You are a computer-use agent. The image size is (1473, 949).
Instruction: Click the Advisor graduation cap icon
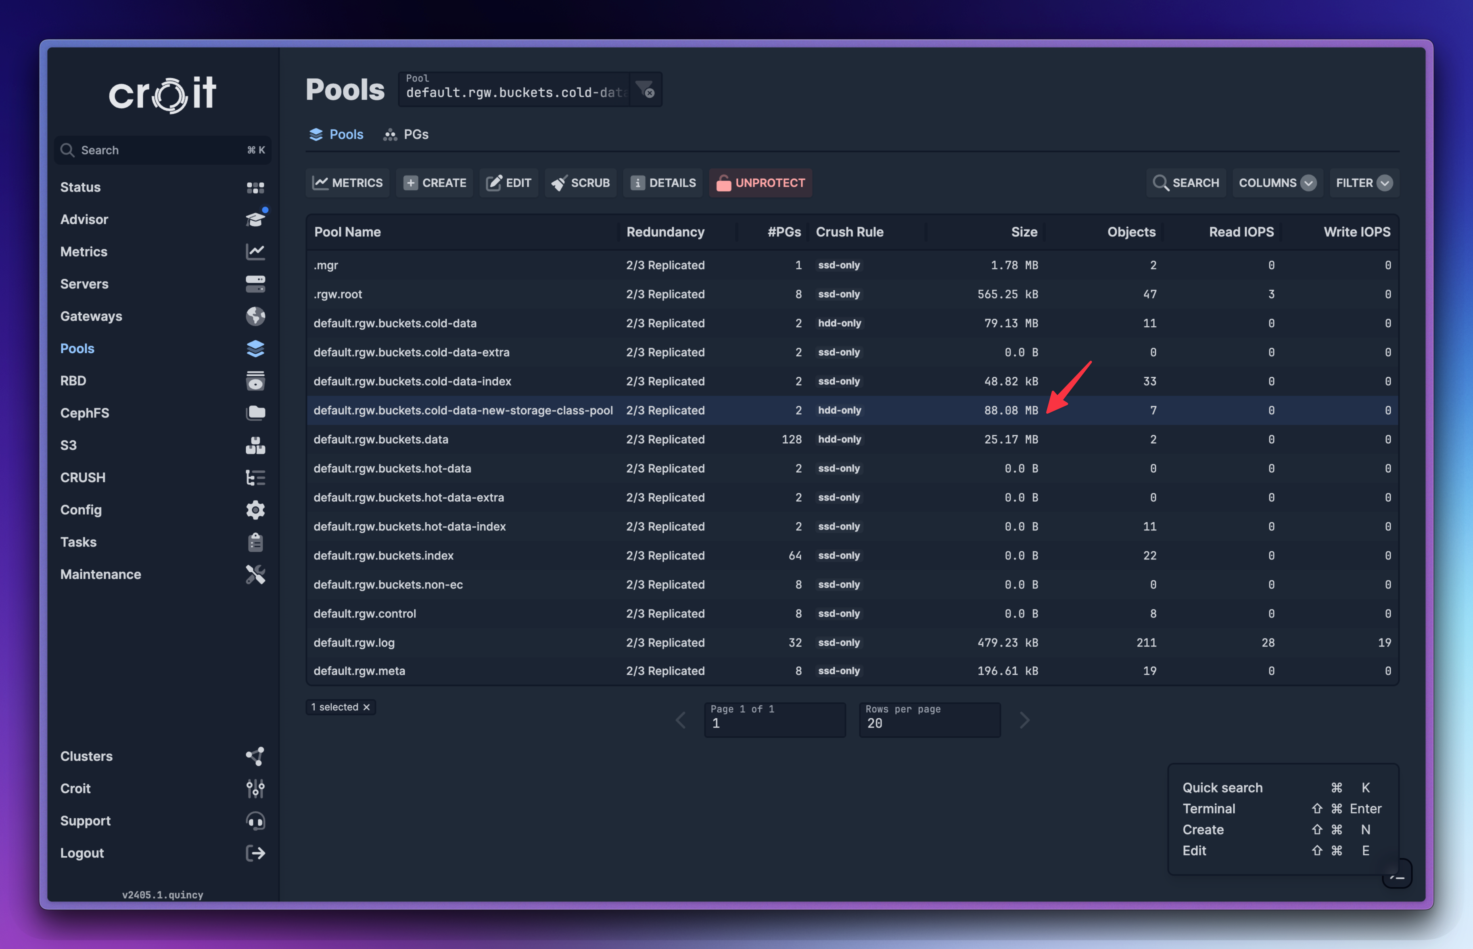[x=255, y=219]
